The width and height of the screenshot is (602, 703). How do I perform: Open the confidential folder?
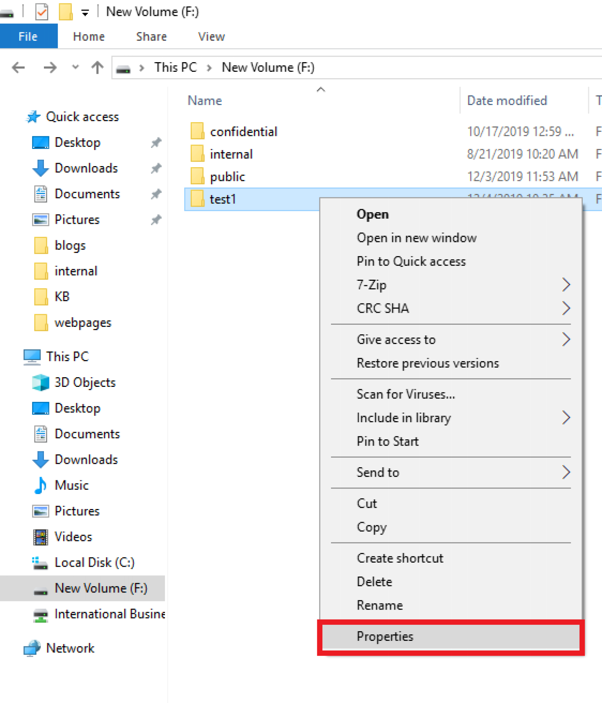(x=244, y=131)
